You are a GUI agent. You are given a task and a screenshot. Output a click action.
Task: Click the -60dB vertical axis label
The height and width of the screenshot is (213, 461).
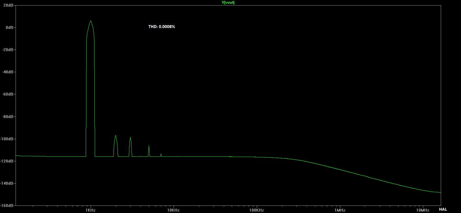(x=8, y=94)
